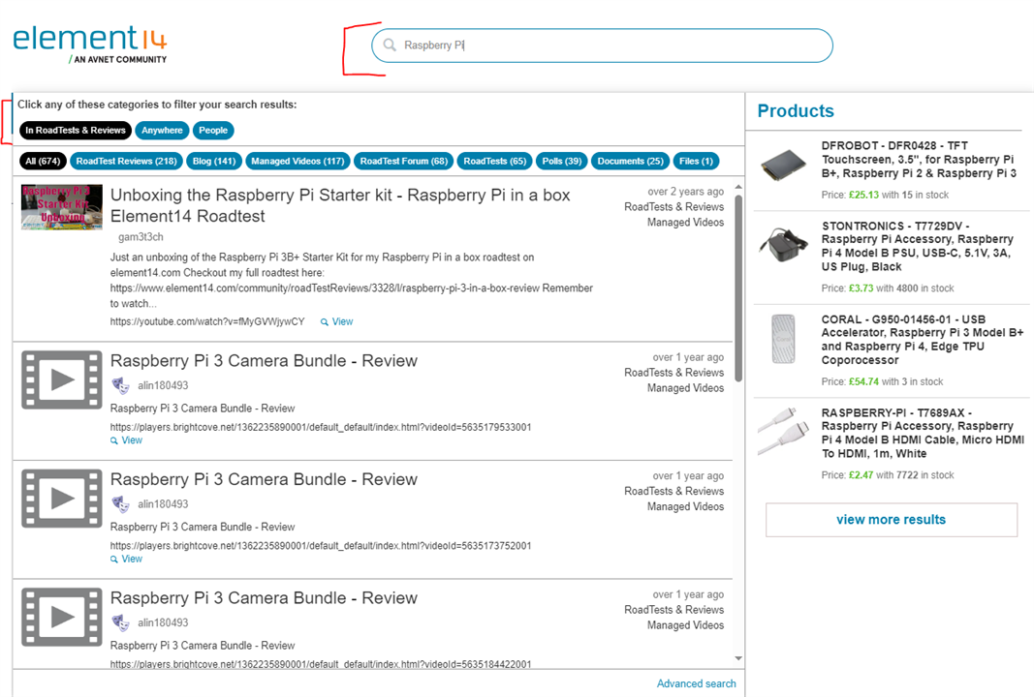Viewport: 1034px width, 697px height.
Task: Open STONTRONICS power supply product image
Action: (783, 244)
